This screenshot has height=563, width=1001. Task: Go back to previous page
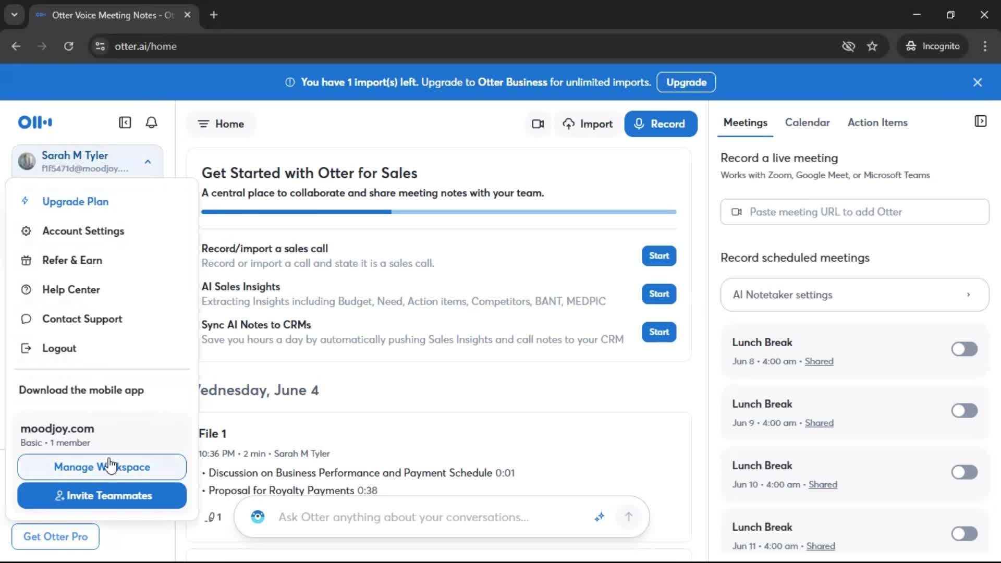(16, 46)
